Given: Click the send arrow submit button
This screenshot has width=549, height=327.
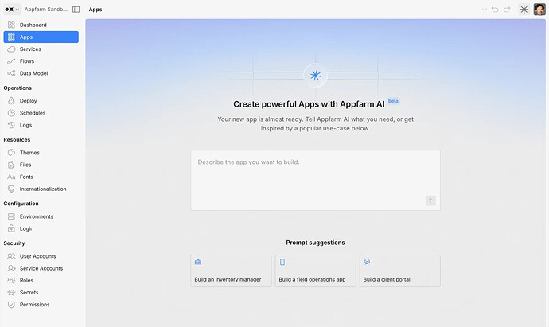Looking at the screenshot, I should (430, 200).
